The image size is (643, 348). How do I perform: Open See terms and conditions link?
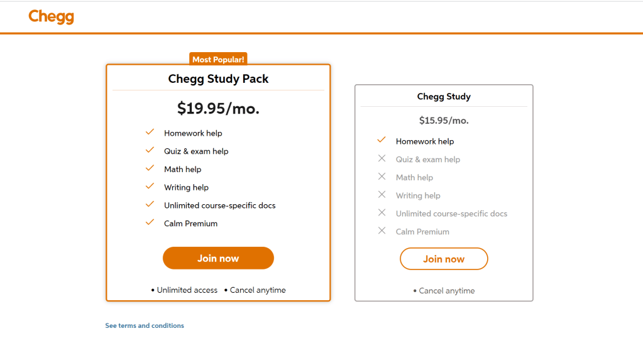[x=145, y=325]
